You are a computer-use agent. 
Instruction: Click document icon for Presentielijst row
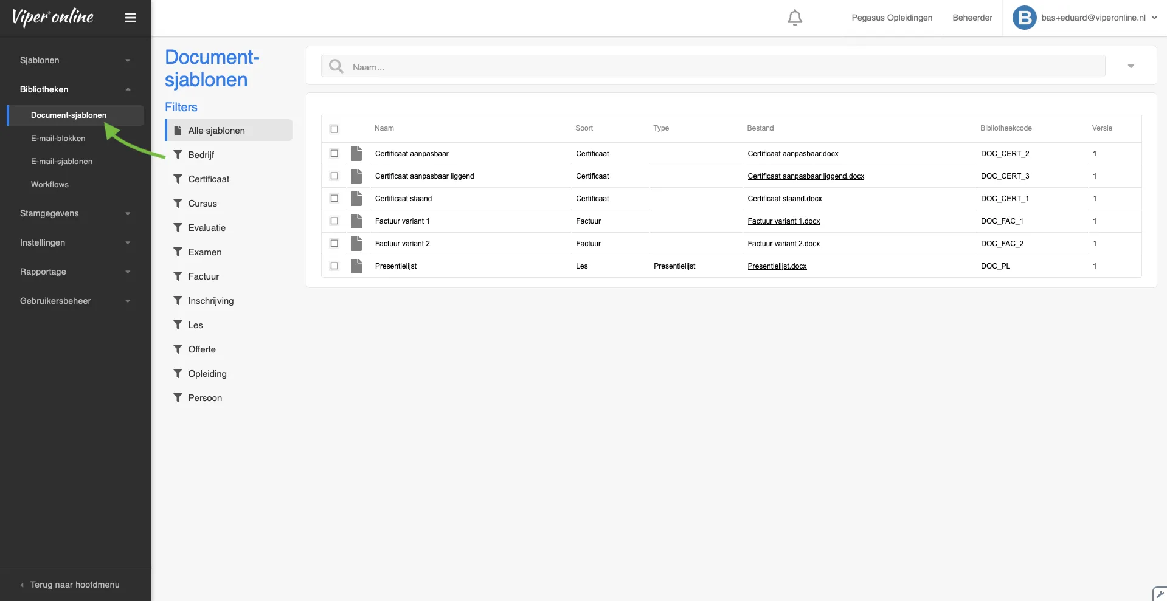[356, 266]
